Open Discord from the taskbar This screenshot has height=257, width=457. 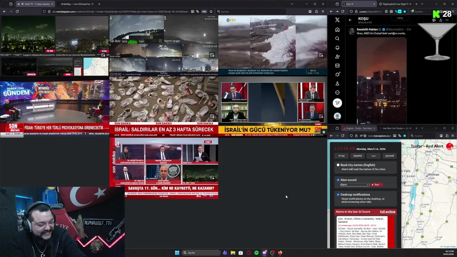[264, 253]
